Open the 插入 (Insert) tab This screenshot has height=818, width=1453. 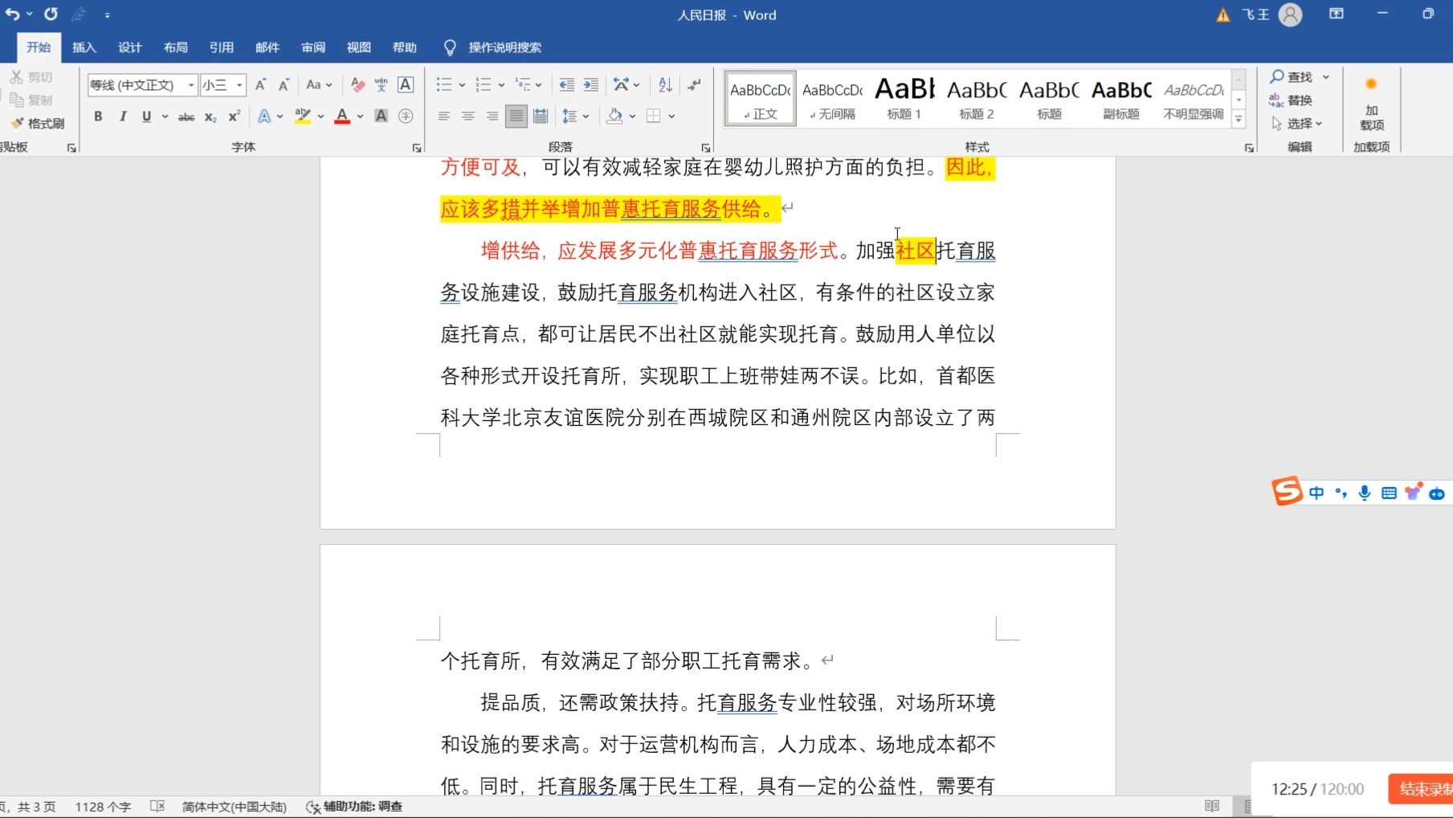pos(84,47)
